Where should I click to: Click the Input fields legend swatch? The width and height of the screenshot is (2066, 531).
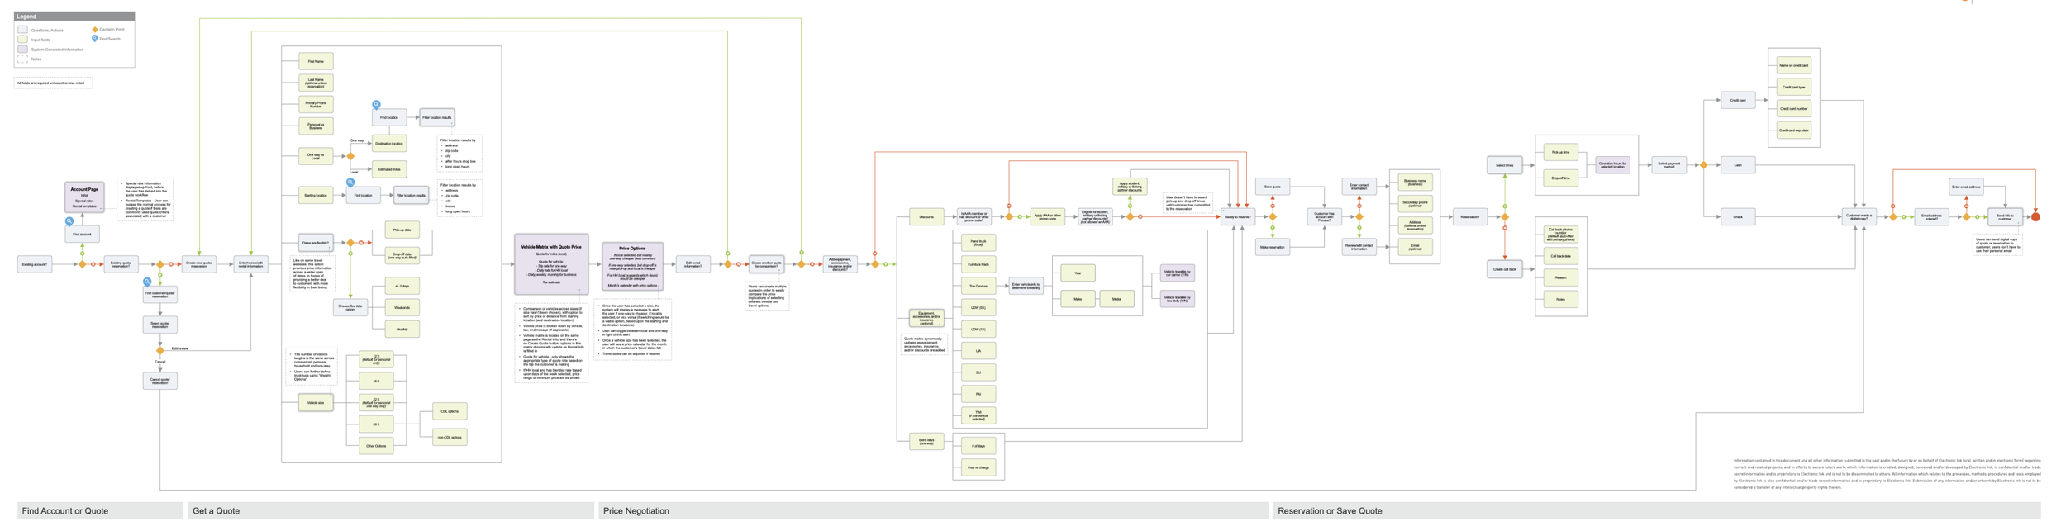coord(22,40)
